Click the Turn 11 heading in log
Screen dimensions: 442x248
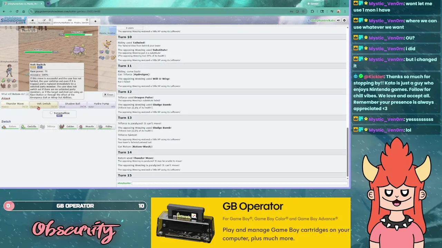pyautogui.click(x=125, y=66)
